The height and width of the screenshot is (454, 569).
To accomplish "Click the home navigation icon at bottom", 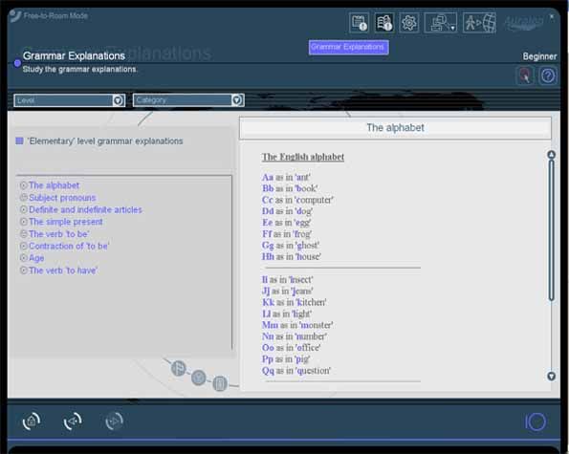I will [32, 422].
